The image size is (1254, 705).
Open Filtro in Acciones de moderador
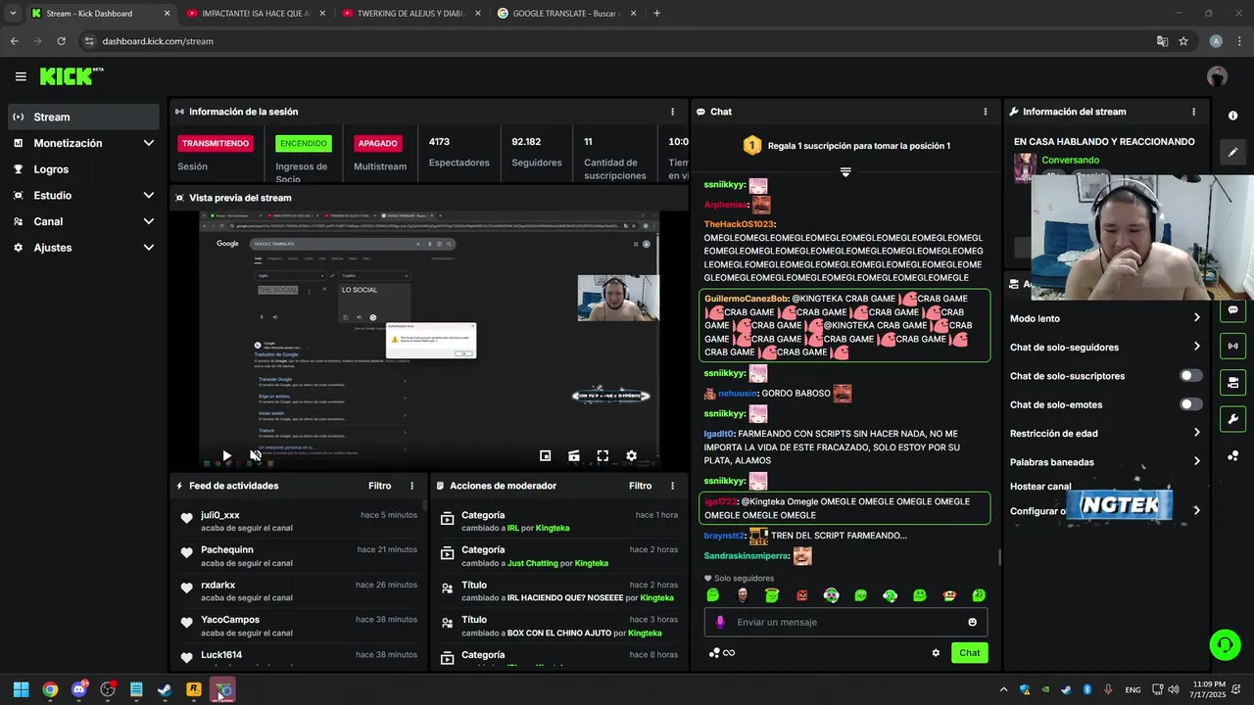point(640,486)
